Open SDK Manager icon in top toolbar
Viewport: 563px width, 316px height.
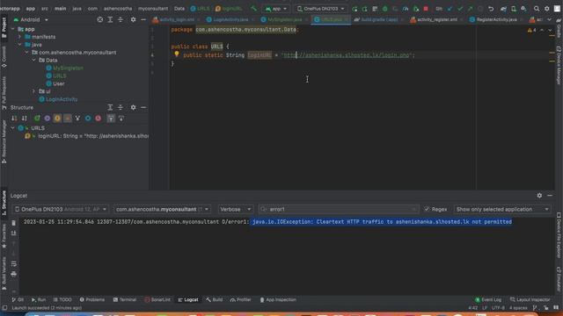524,9
